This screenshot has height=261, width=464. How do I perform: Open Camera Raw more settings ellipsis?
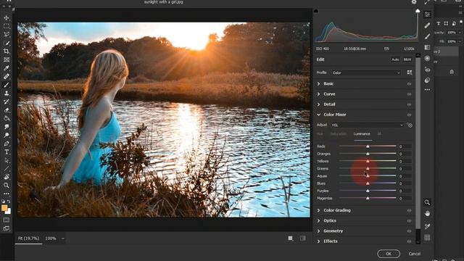(427, 90)
